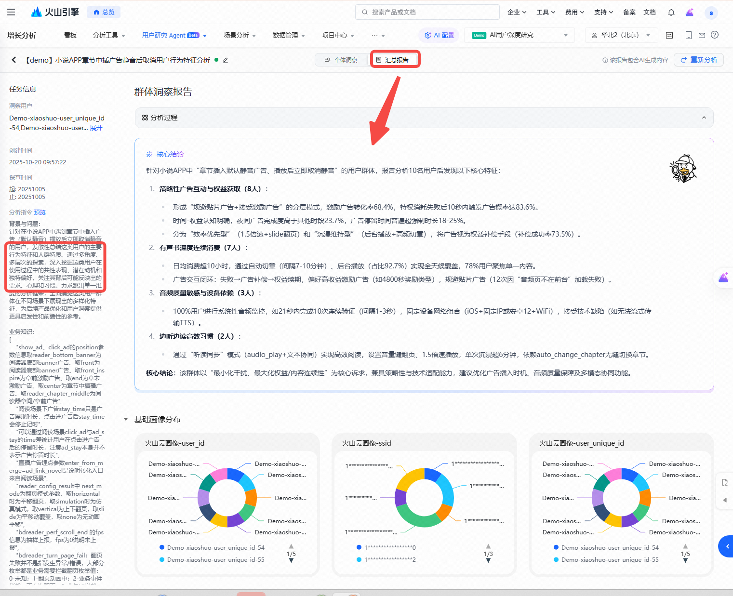Go to previous legend page in ssid chart
733x596 pixels.
(488, 546)
